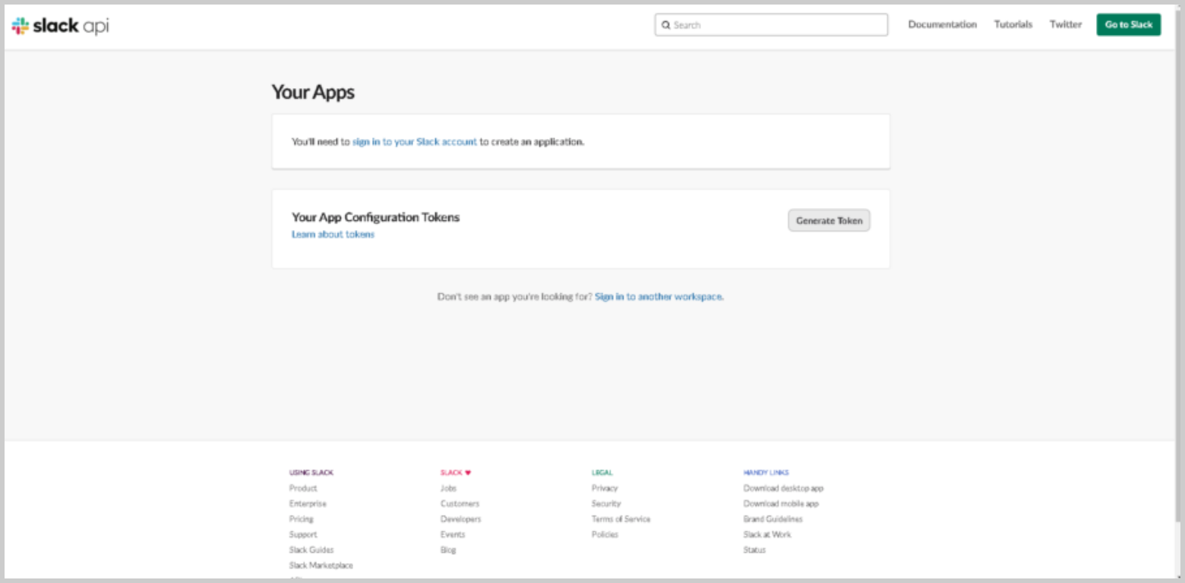Open the Status footer link
The image size is (1185, 583).
pyautogui.click(x=754, y=550)
